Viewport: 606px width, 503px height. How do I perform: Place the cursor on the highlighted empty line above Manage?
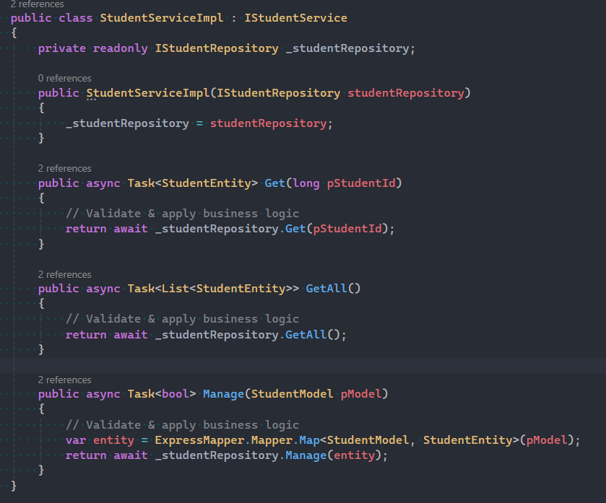pyautogui.click(x=303, y=364)
